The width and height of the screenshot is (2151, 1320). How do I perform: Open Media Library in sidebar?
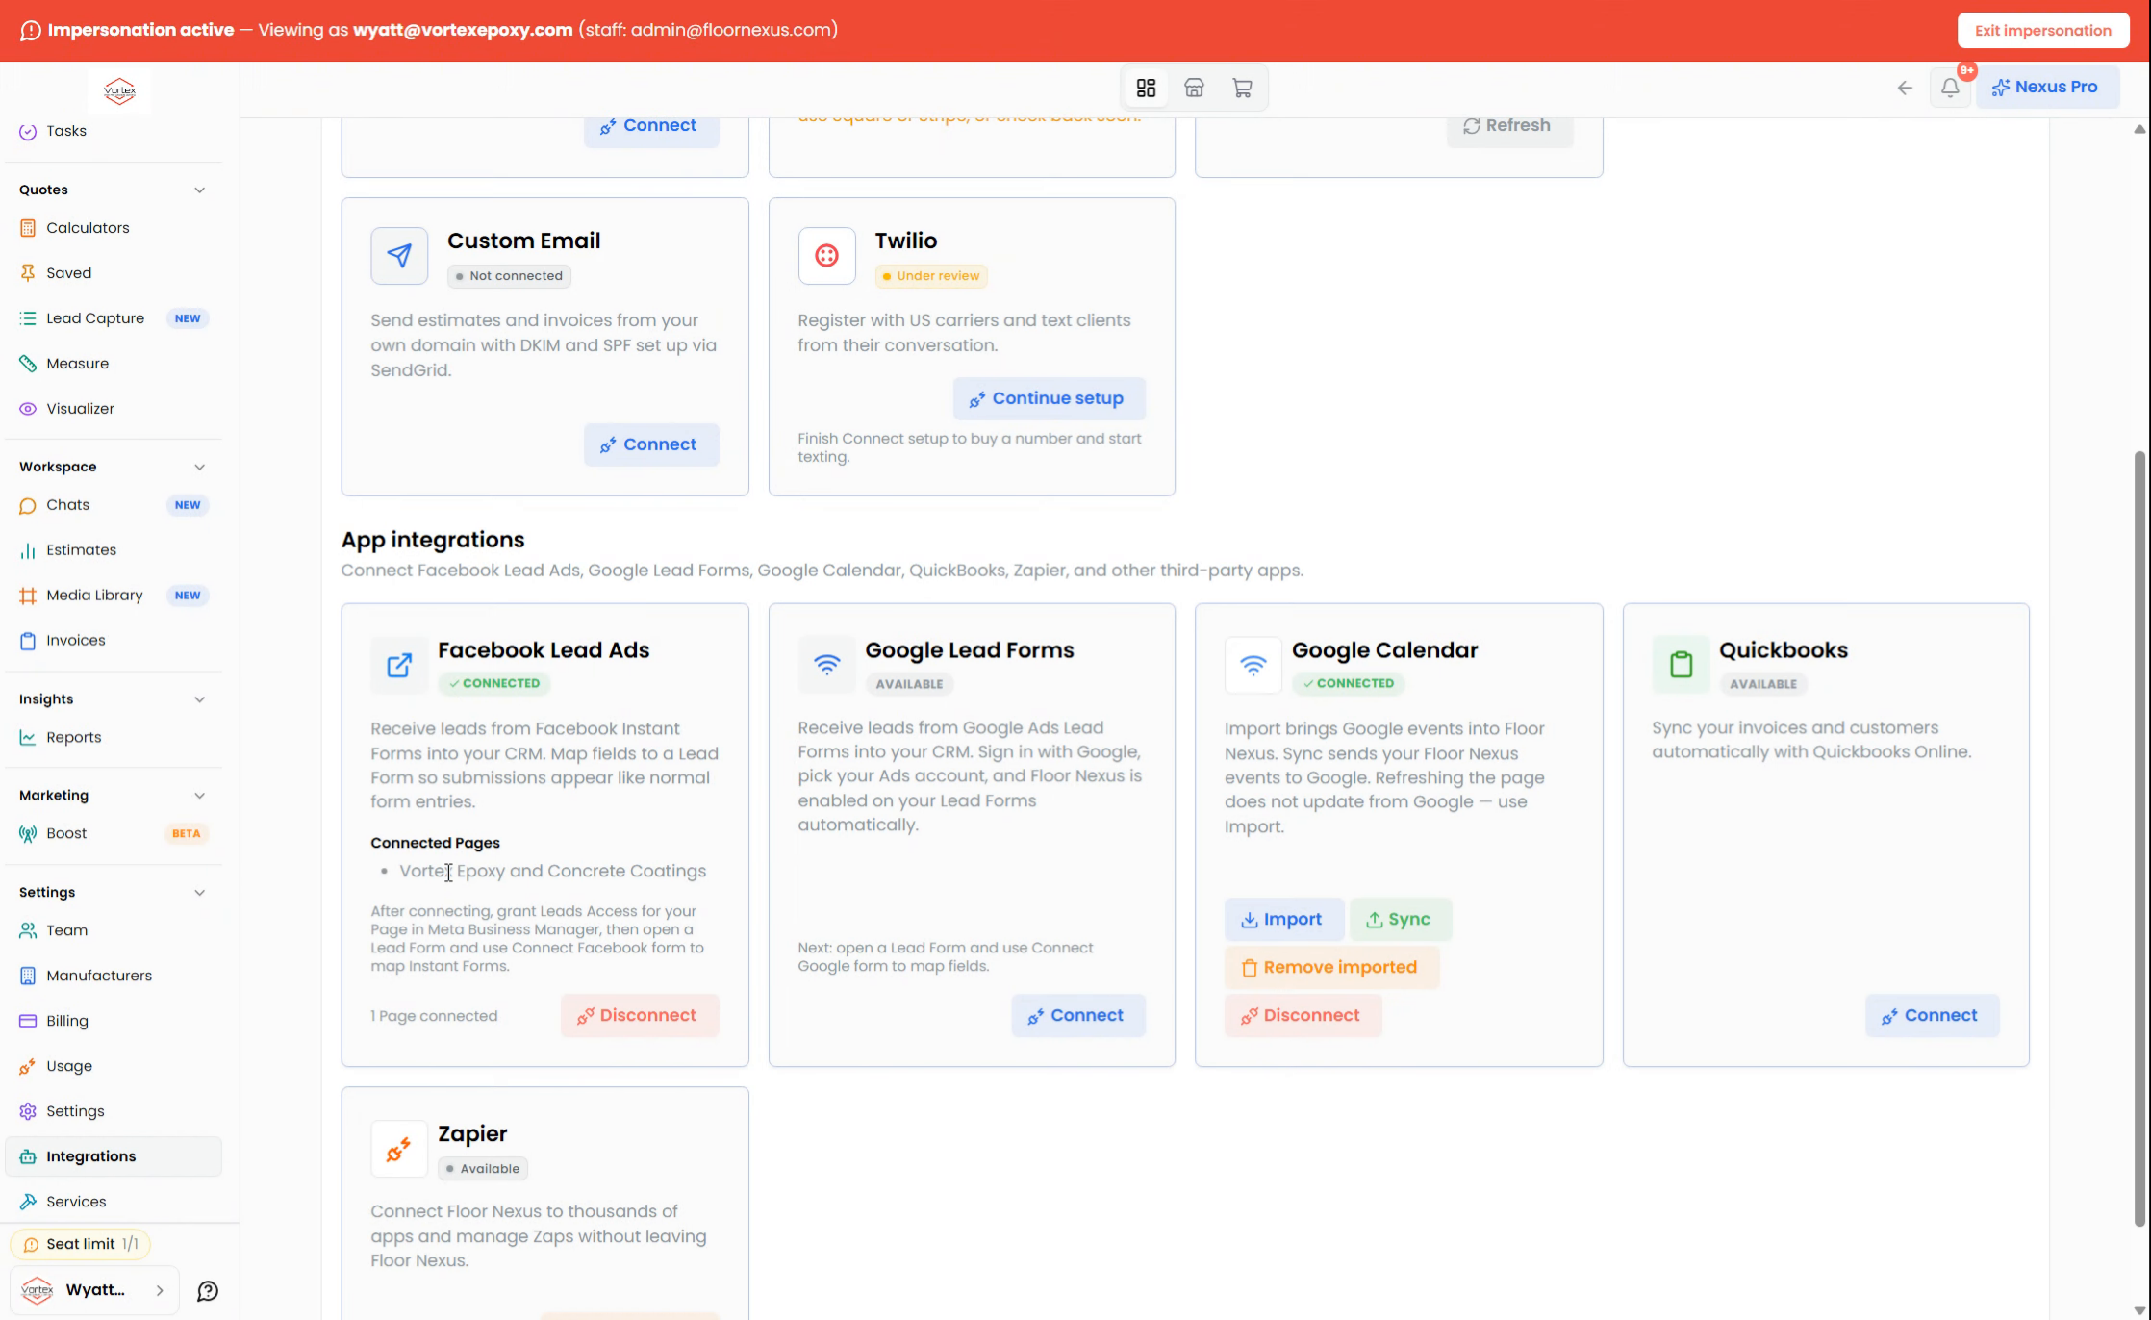pos(114,596)
